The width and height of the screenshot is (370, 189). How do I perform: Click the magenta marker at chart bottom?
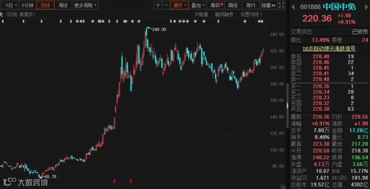point(114,181)
